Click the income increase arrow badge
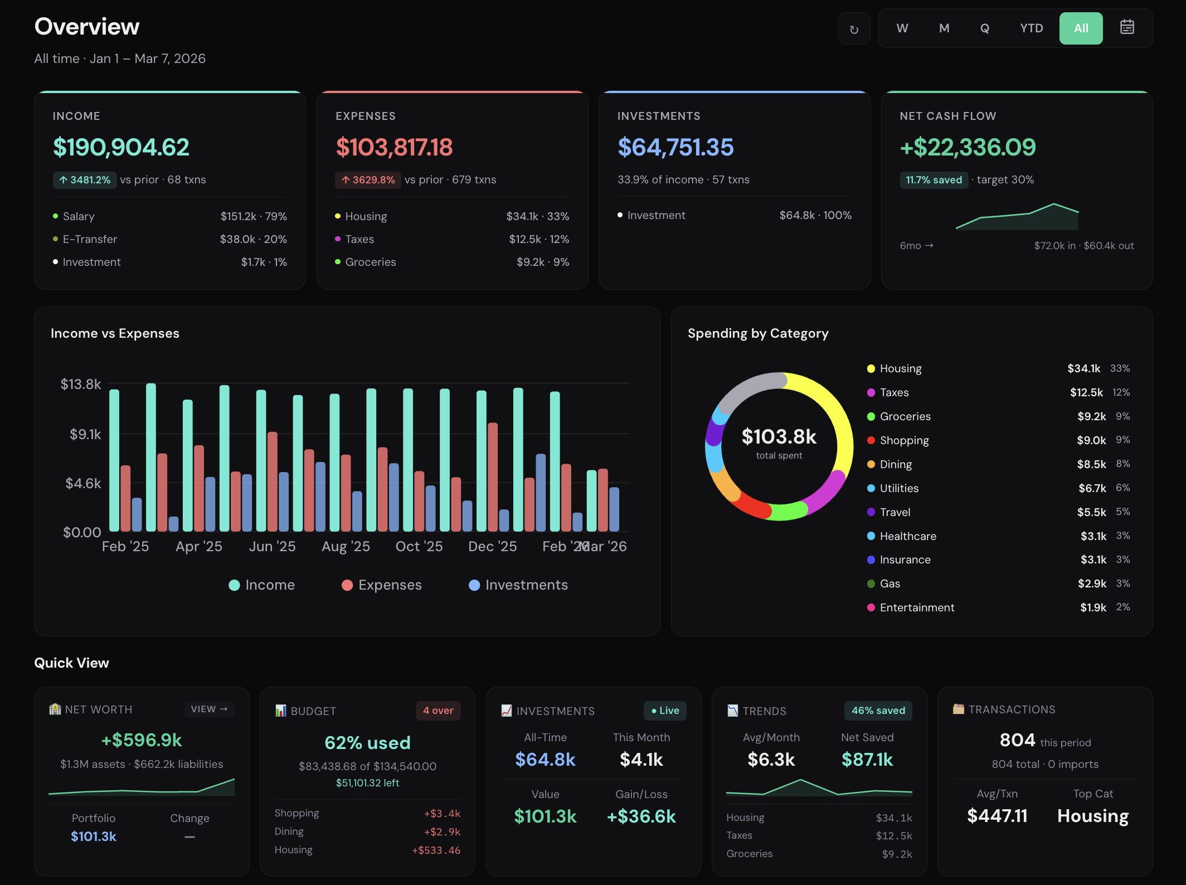1186x885 pixels. tap(84, 179)
